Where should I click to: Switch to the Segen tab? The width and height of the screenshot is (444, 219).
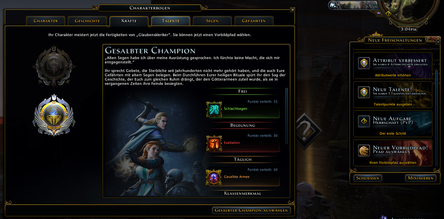coord(212,21)
